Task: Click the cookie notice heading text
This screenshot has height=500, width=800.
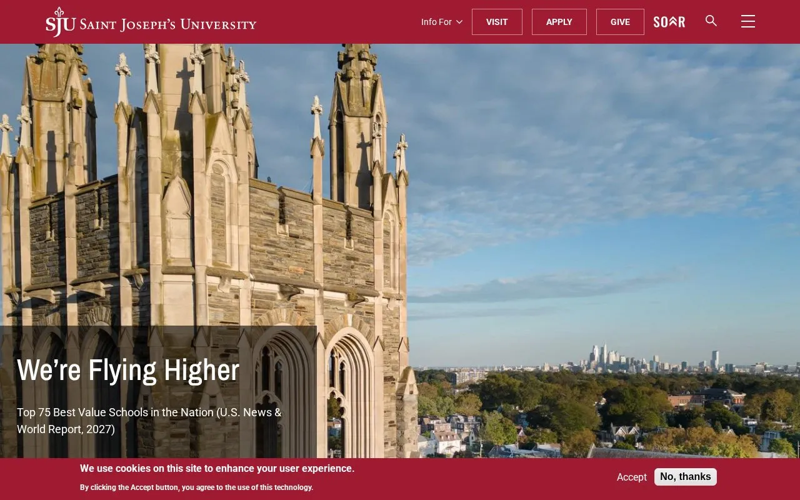Action: (x=217, y=469)
